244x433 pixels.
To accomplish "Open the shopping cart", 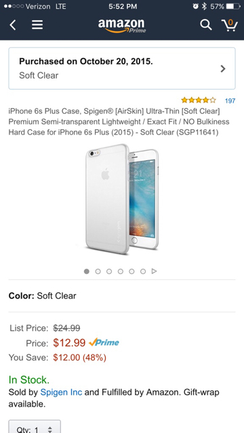I will [x=229, y=25].
